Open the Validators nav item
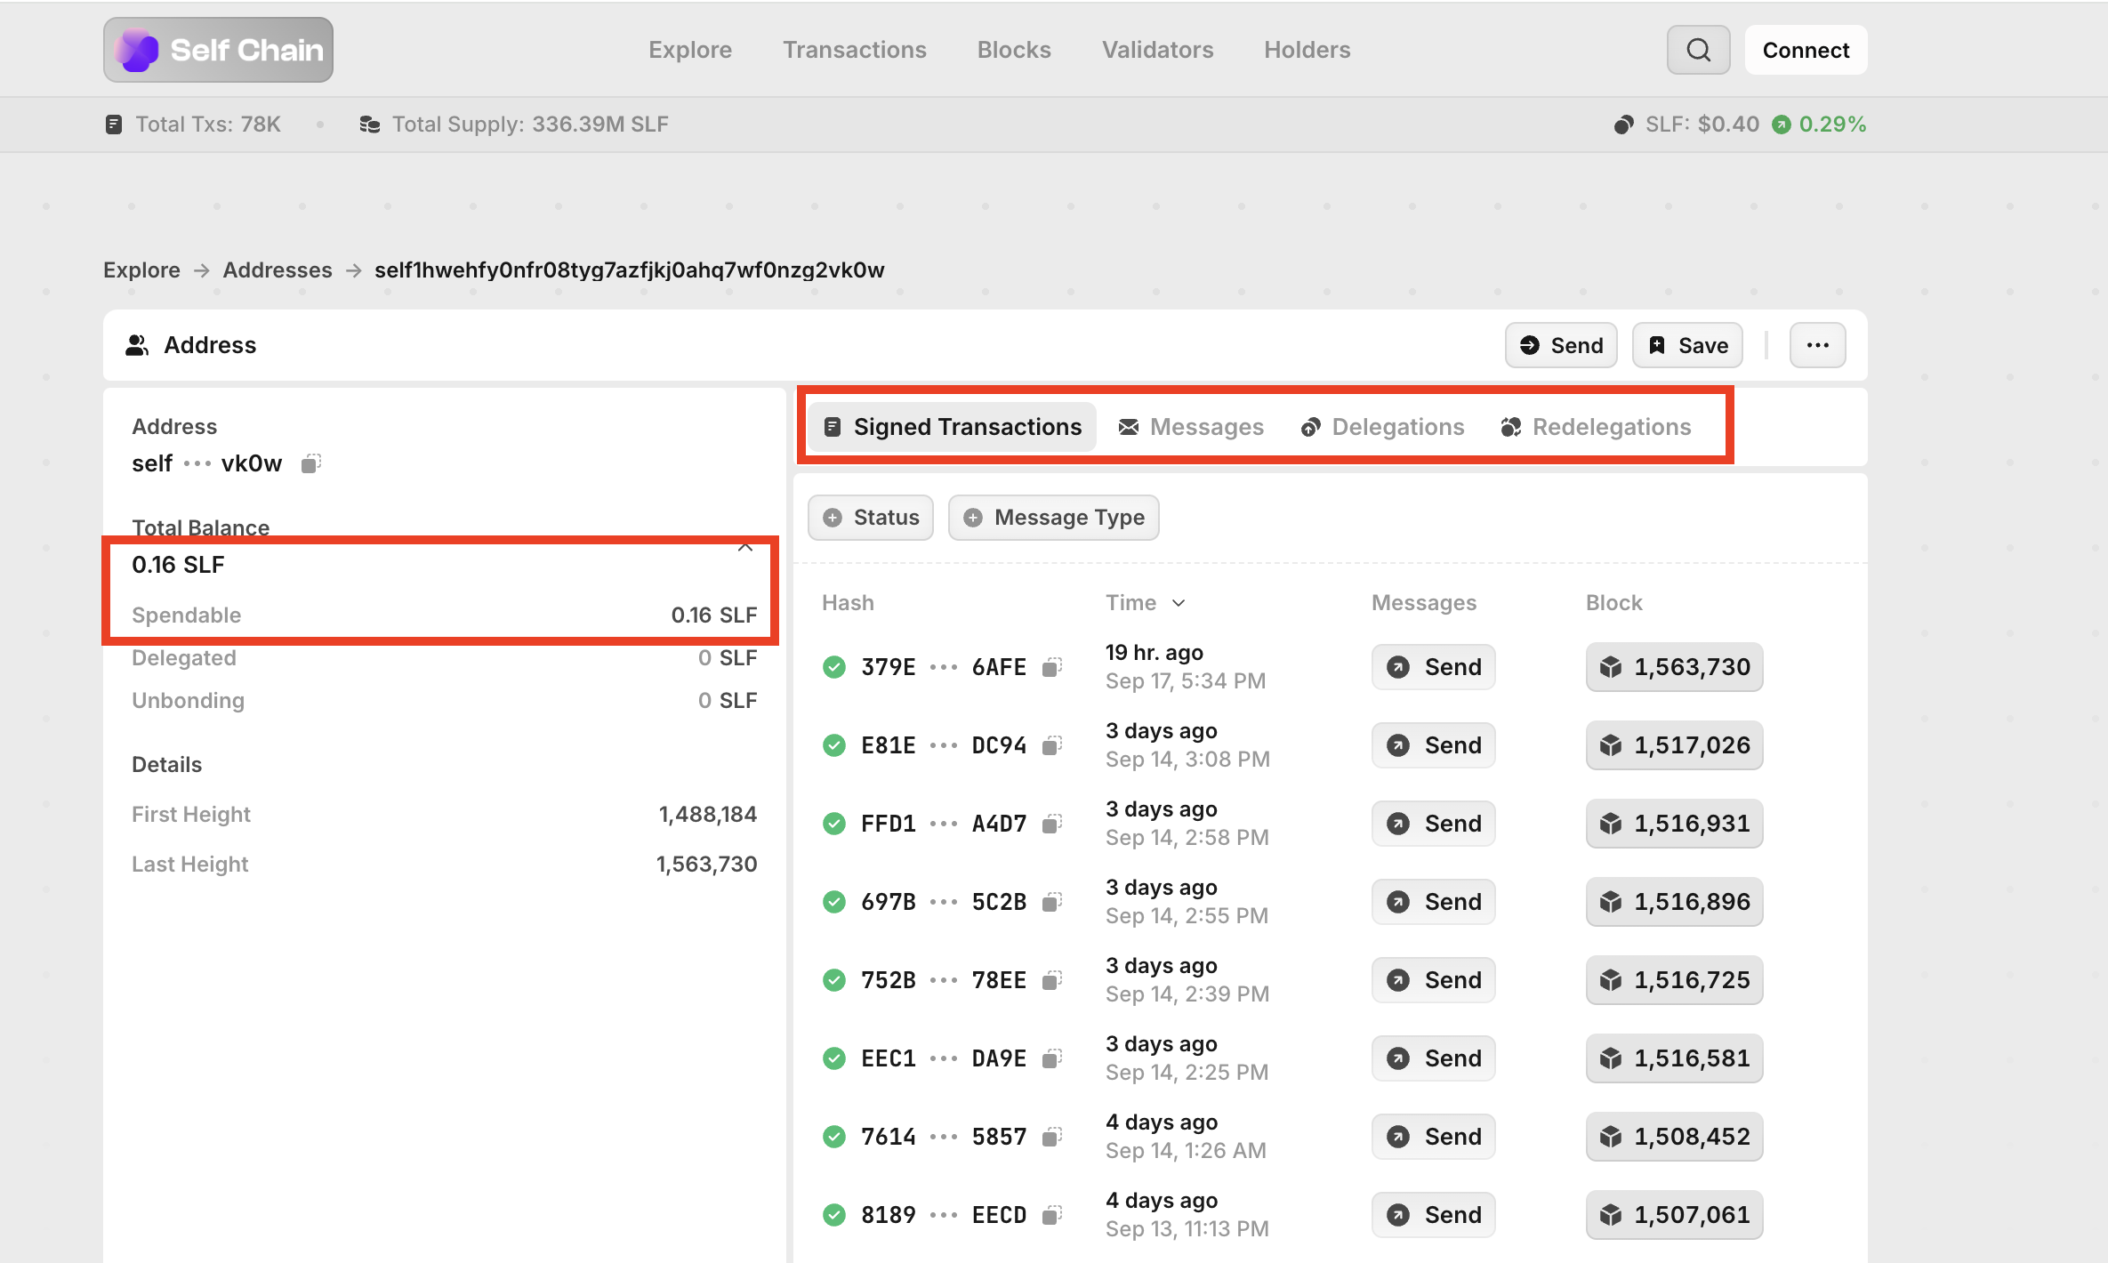The width and height of the screenshot is (2108, 1263). [1157, 50]
